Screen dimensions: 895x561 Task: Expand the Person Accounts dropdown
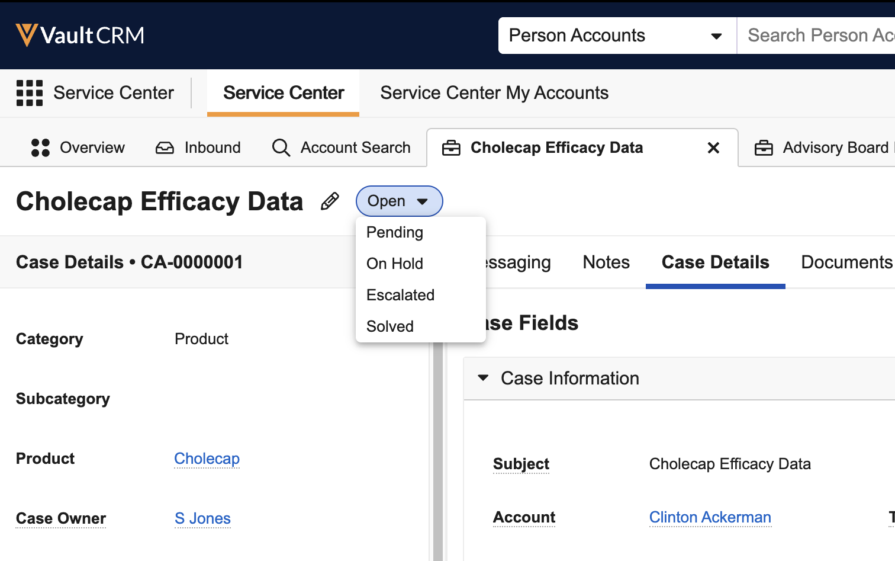click(x=617, y=36)
